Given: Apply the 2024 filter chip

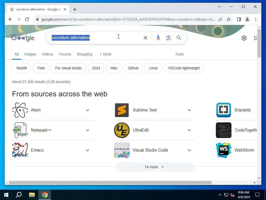Looking at the screenshot, I should [x=96, y=68].
